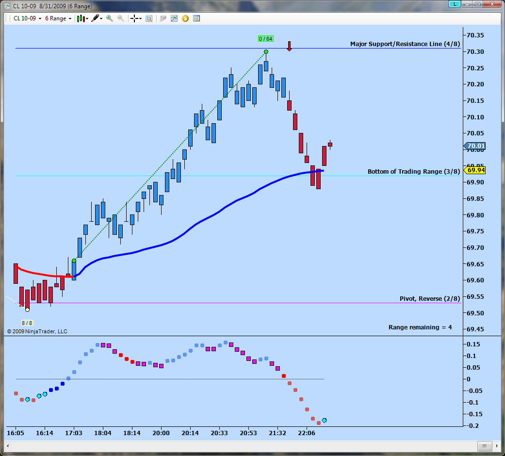Click the green '0 / 64' label
Viewport: 505px width, 456px height.
pyautogui.click(x=266, y=39)
